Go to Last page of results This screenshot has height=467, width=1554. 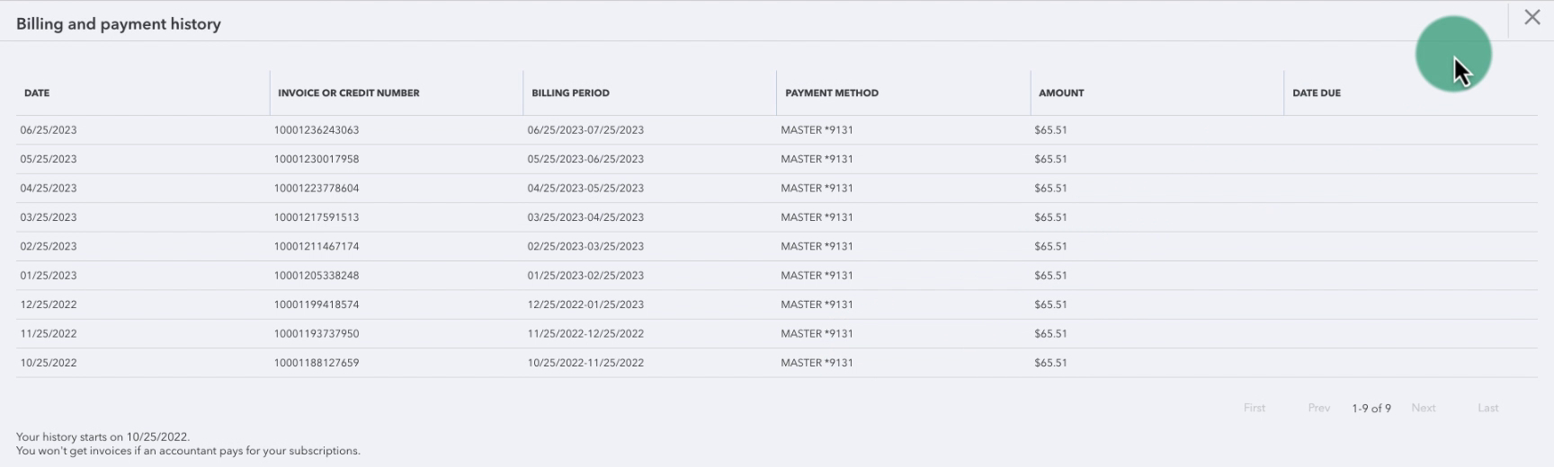point(1488,408)
